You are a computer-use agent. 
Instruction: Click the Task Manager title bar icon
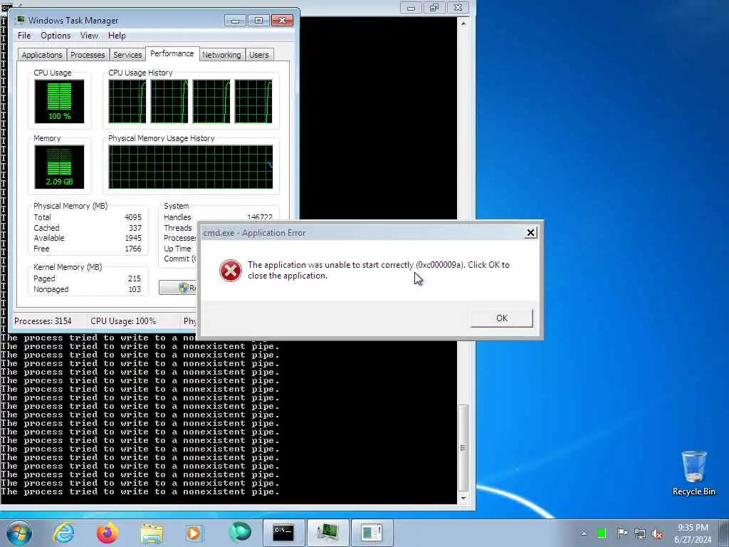[x=20, y=20]
